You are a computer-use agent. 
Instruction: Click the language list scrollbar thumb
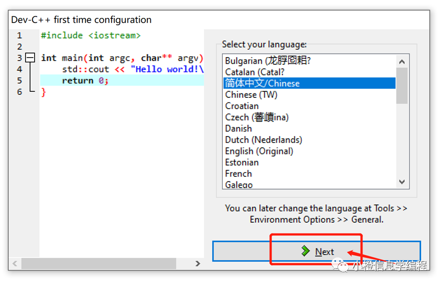pos(402,86)
